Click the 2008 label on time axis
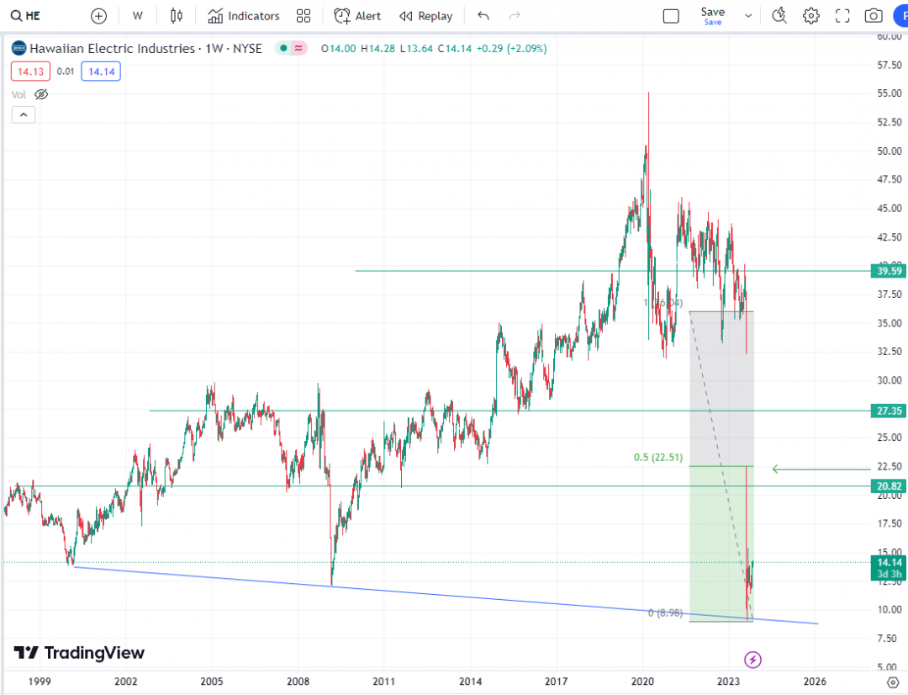Viewport: 908px width, 695px height. [x=298, y=681]
